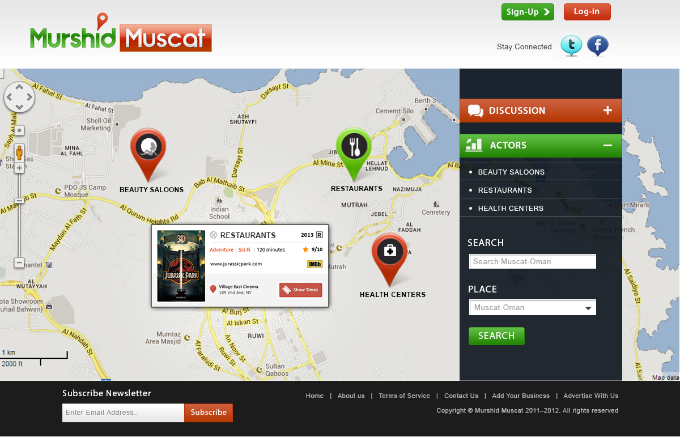The height and width of the screenshot is (437, 680).
Task: Zoom out with the map minus button
Action: pos(19,263)
